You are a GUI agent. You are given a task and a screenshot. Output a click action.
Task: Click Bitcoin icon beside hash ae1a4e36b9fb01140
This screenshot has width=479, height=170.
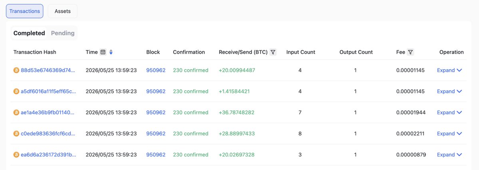pyautogui.click(x=16, y=112)
